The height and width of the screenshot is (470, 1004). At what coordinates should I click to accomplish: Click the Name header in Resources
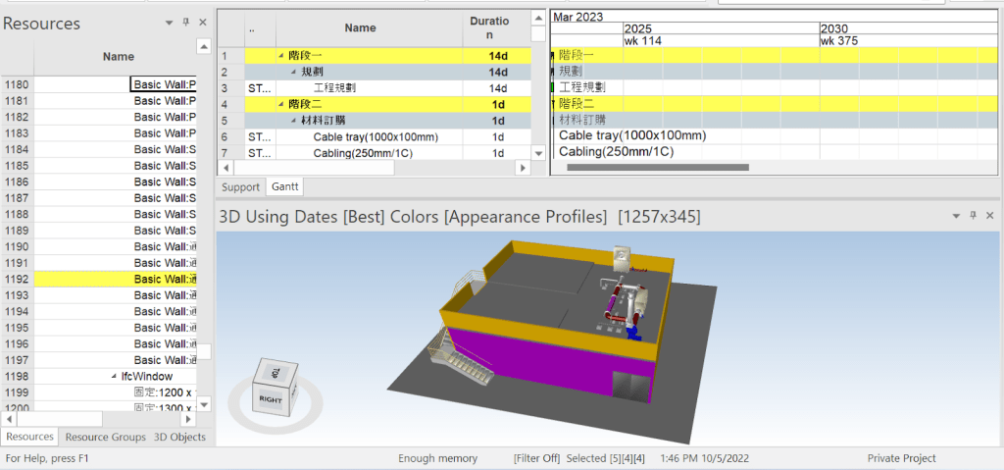(118, 57)
